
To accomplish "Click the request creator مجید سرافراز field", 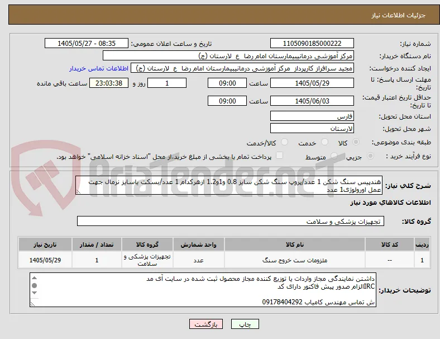I will (x=242, y=68).
